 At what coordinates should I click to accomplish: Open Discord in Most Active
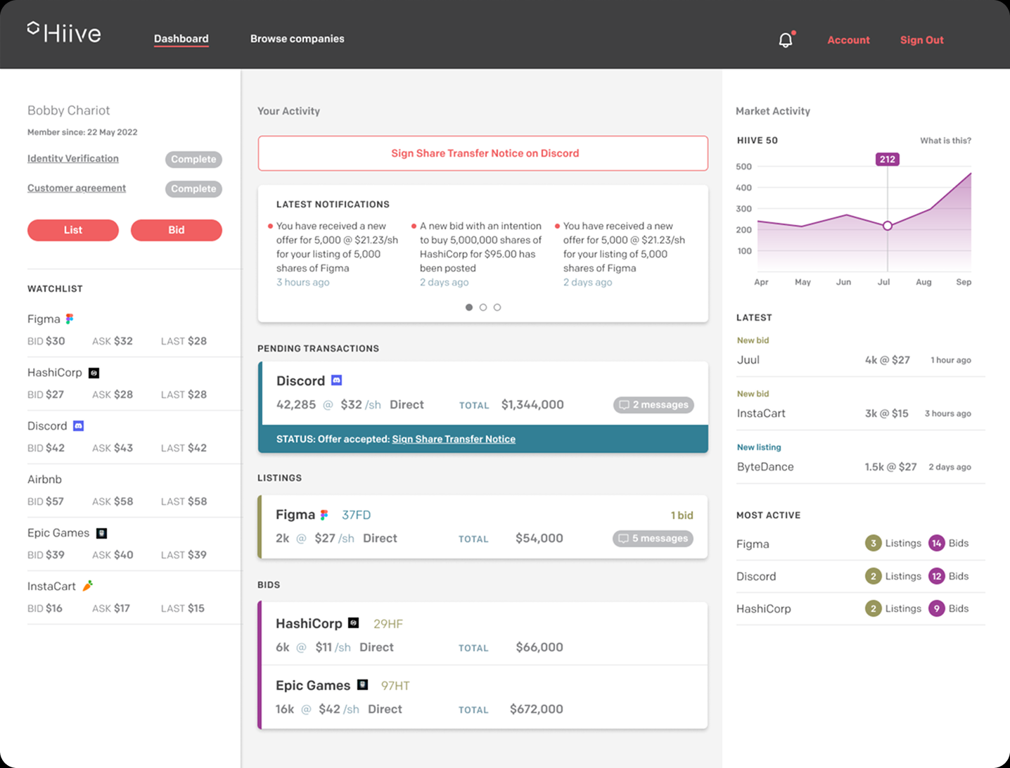pos(756,576)
